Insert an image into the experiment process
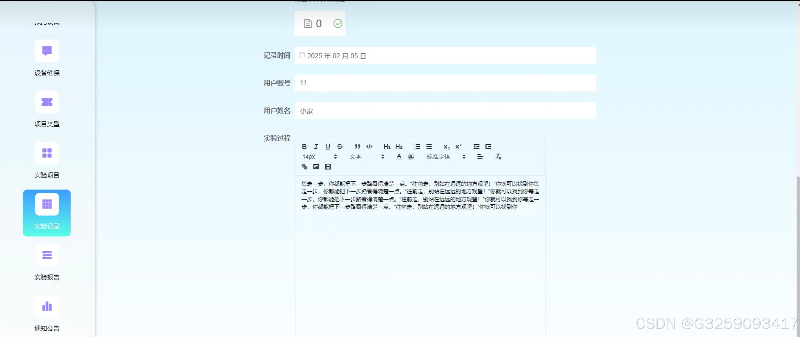This screenshot has height=337, width=800. [316, 167]
